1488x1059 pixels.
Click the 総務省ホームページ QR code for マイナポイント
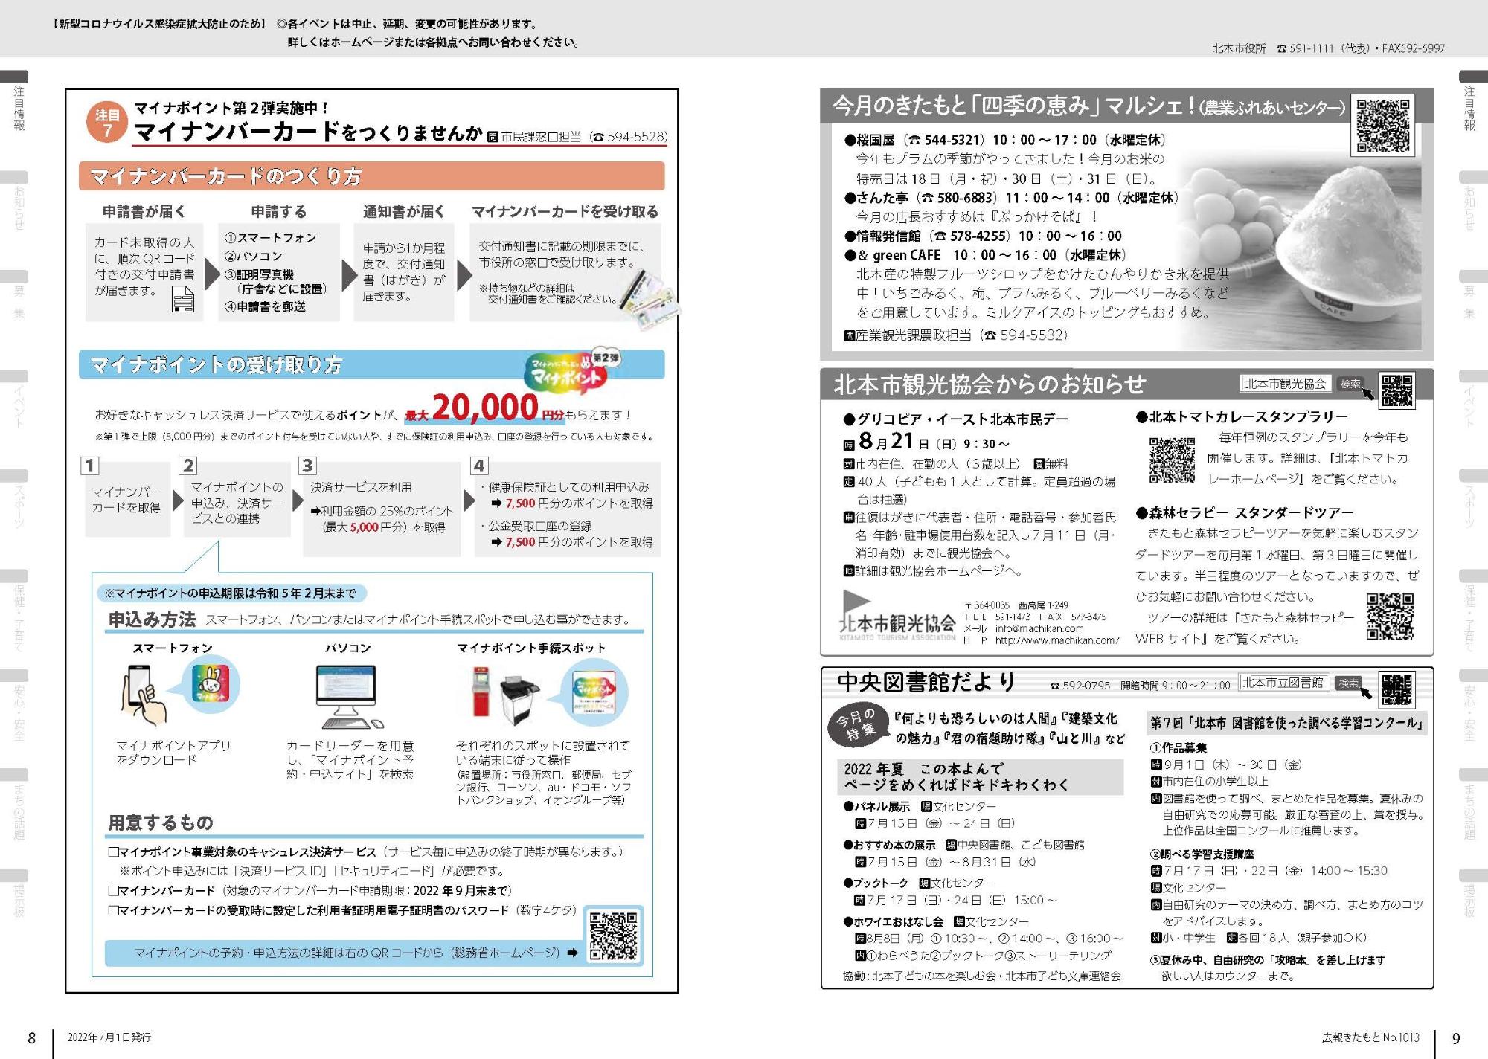click(614, 936)
